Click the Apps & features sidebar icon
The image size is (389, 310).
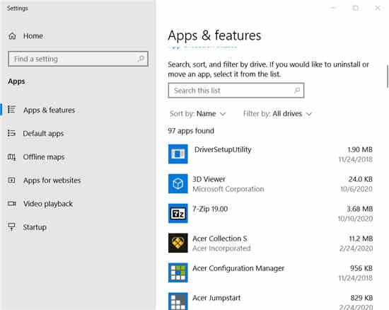pyautogui.click(x=11, y=110)
